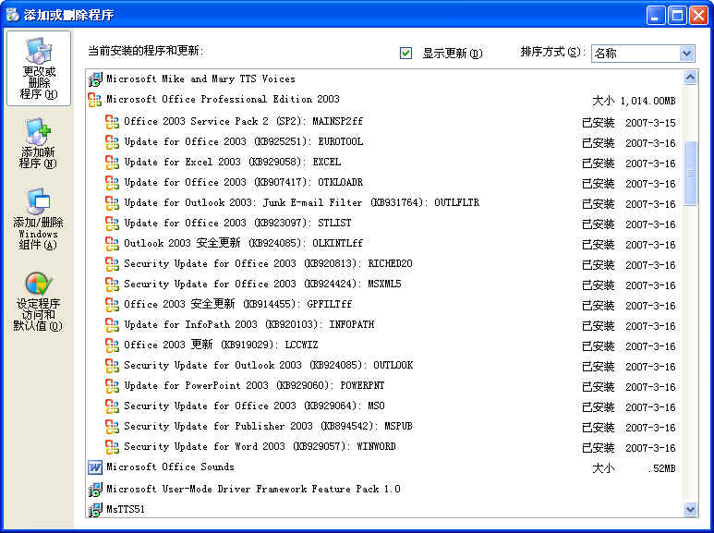This screenshot has width=714, height=533.
Task: Click the 1,014.00MB size value
Action: coord(648,101)
